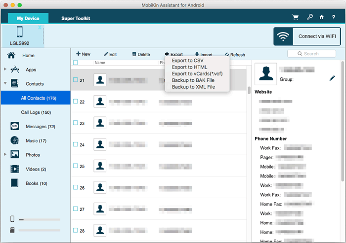Click the avatar of contact 26
Screen dimensions: 346x243
[x=100, y=187]
